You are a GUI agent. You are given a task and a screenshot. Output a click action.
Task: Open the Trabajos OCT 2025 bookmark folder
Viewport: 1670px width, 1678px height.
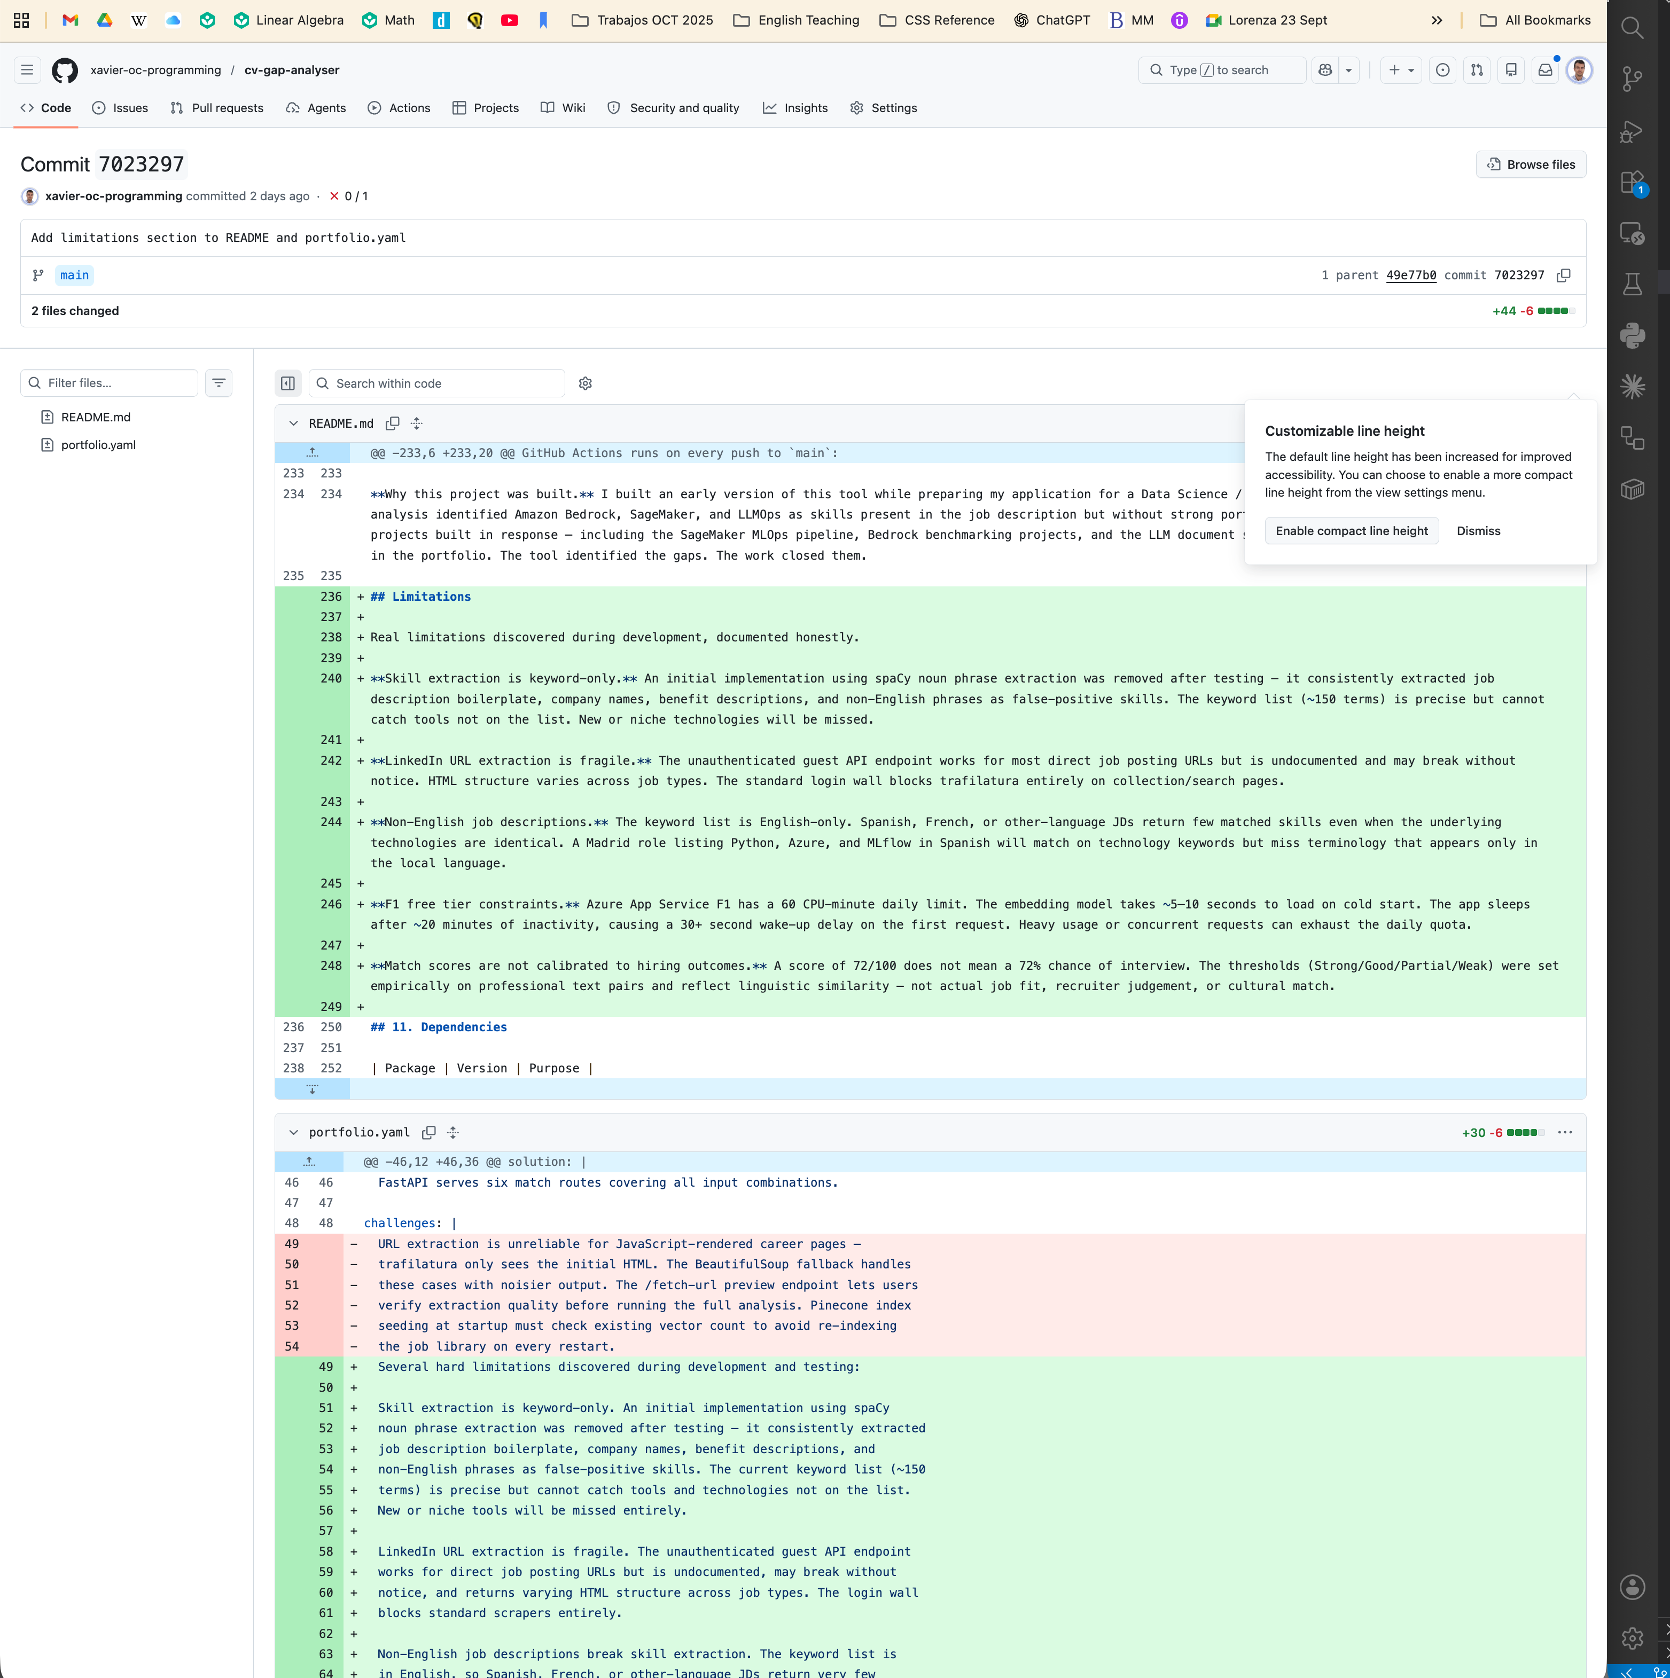click(x=642, y=20)
